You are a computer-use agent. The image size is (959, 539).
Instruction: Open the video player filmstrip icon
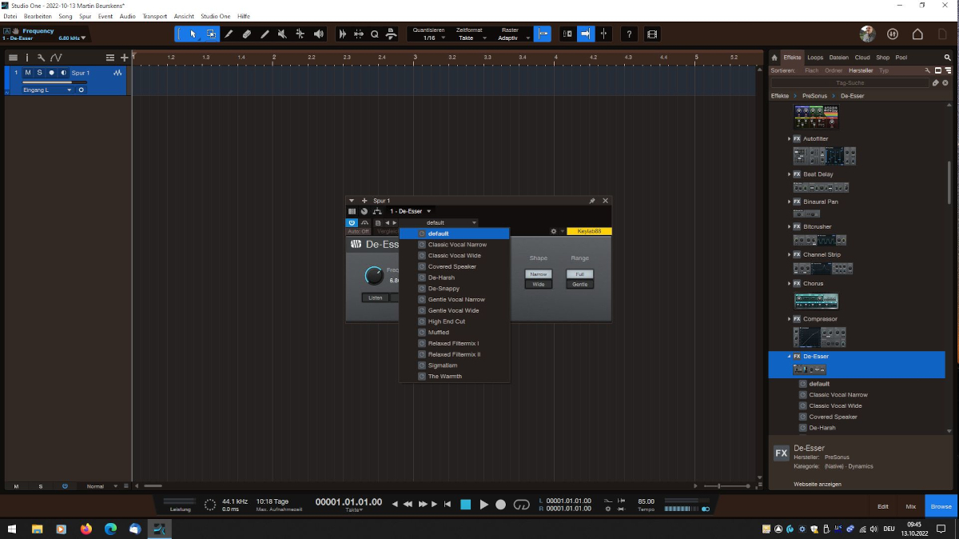652,34
